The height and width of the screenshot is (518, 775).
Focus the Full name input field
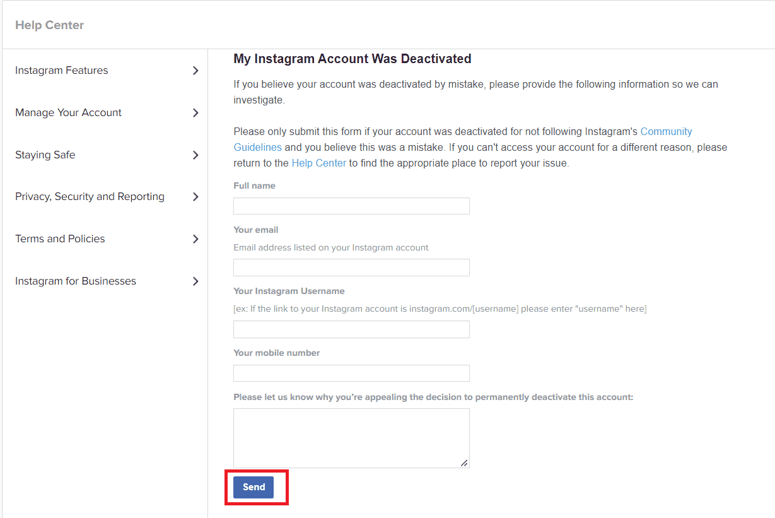[x=351, y=206]
